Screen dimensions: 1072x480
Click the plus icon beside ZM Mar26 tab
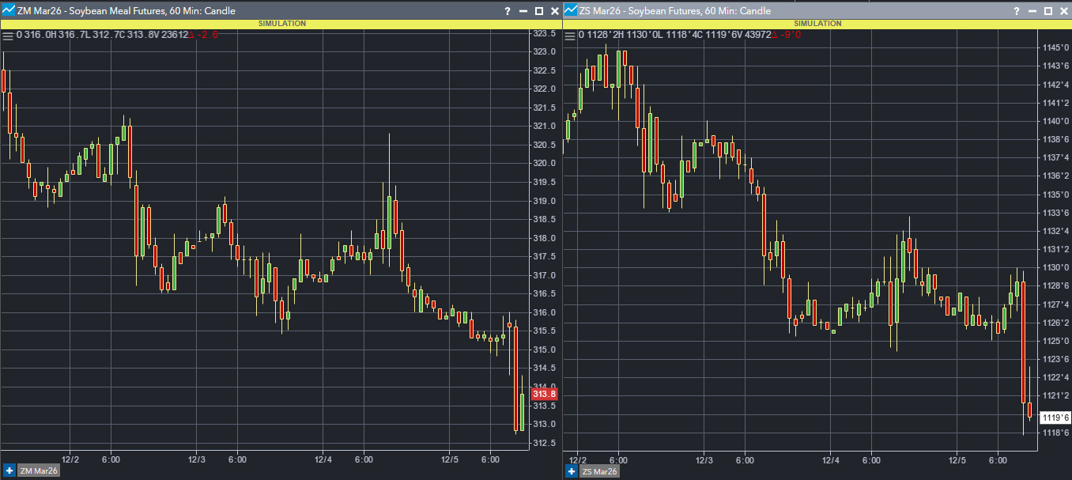(9, 471)
